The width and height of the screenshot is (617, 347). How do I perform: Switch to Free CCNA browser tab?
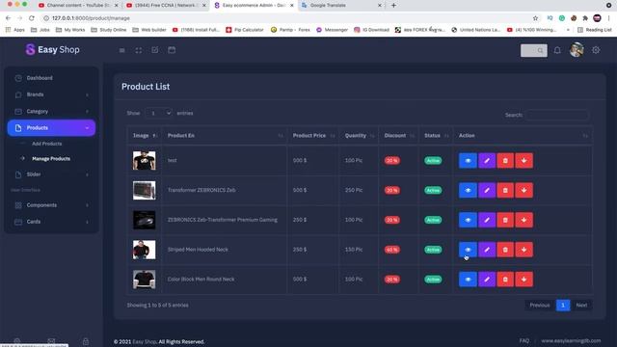click(166, 6)
